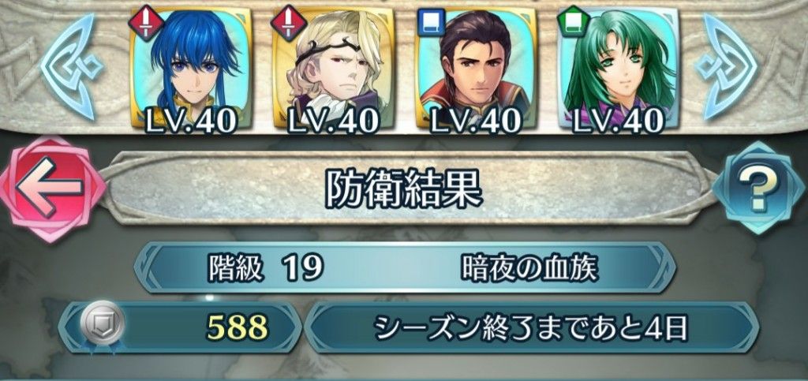Click the defense score 588
The width and height of the screenshot is (808, 381).
tap(238, 327)
